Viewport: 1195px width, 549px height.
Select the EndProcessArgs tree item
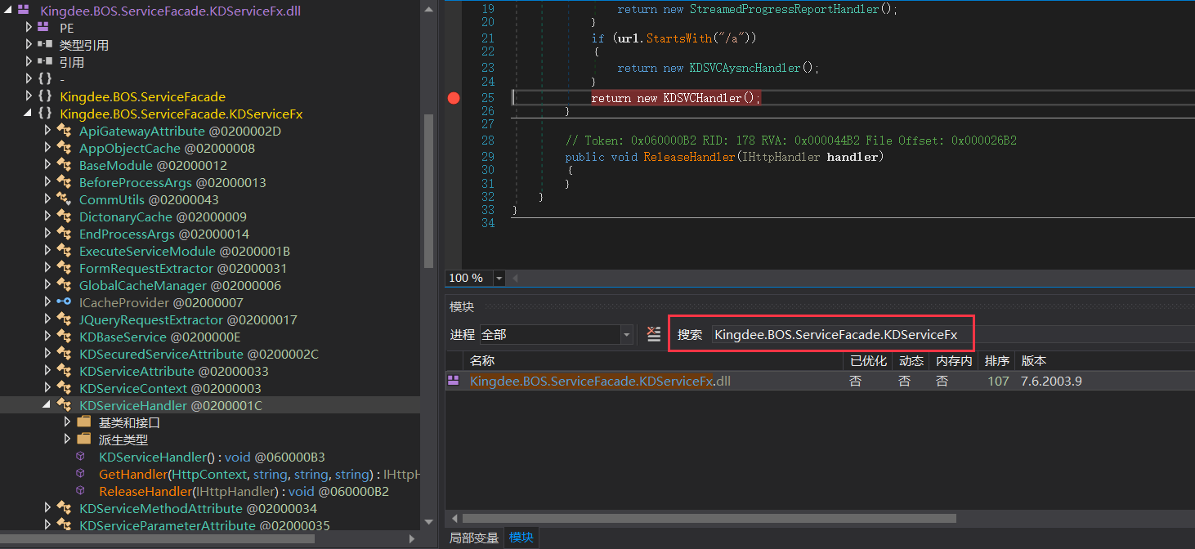[163, 234]
